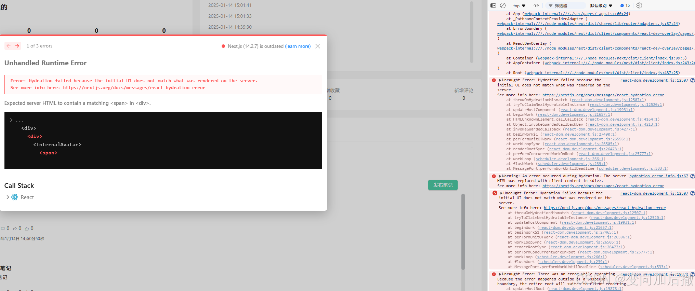Screen dimensions: 695x291
Task: Open react-dom.development.js:27490:1 beginWork$1 link
Action: 578,135
